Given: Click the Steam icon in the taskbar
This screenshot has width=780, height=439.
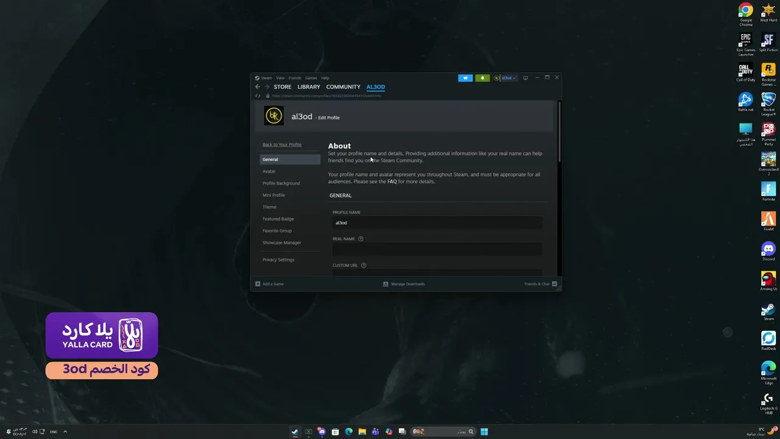Looking at the screenshot, I should [295, 432].
